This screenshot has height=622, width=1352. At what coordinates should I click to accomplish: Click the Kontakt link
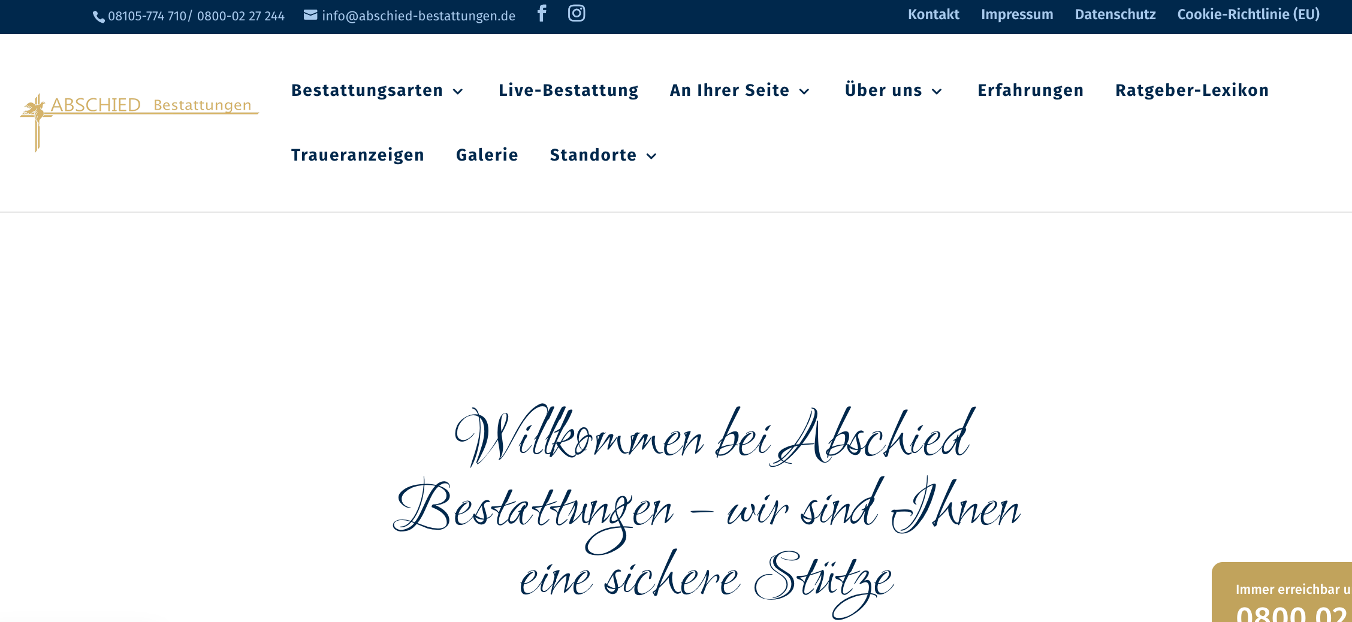point(934,14)
